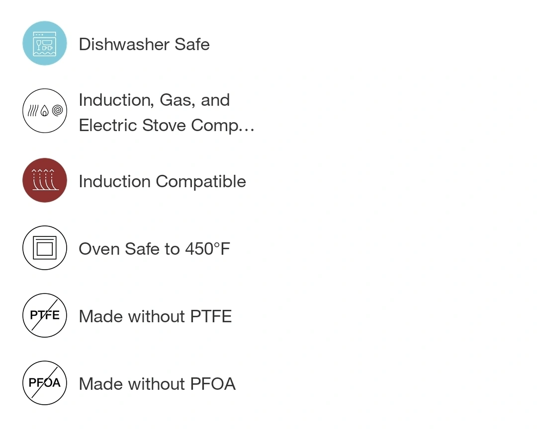Screen dimensions: 537x432
Task: Open the "Made without PFOA" feature text
Action: coord(157,384)
